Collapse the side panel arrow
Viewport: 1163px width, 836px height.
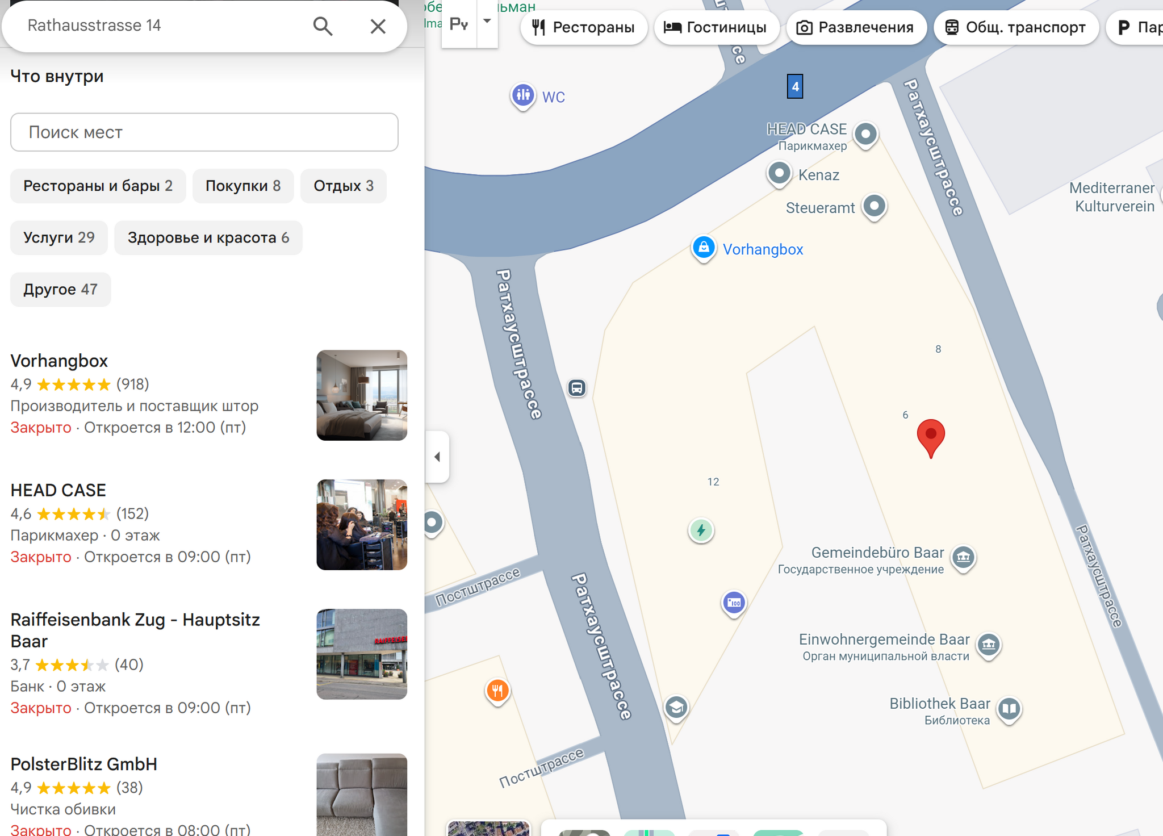[x=437, y=457]
